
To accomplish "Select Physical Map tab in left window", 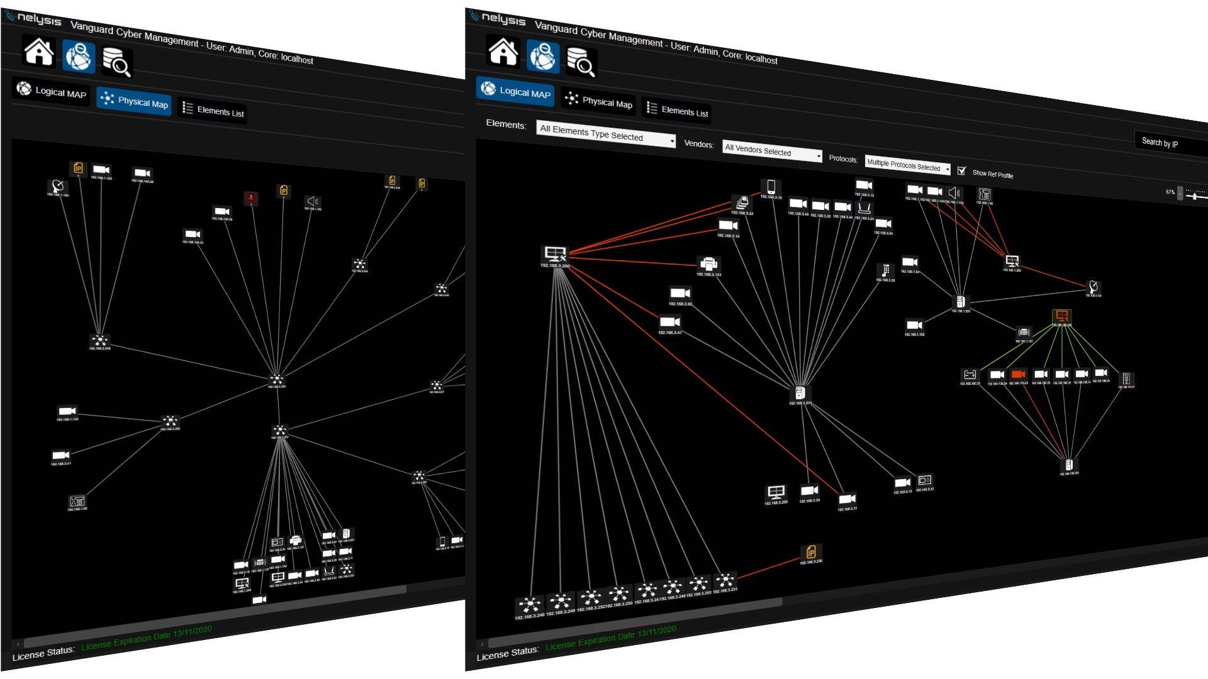I will (134, 101).
